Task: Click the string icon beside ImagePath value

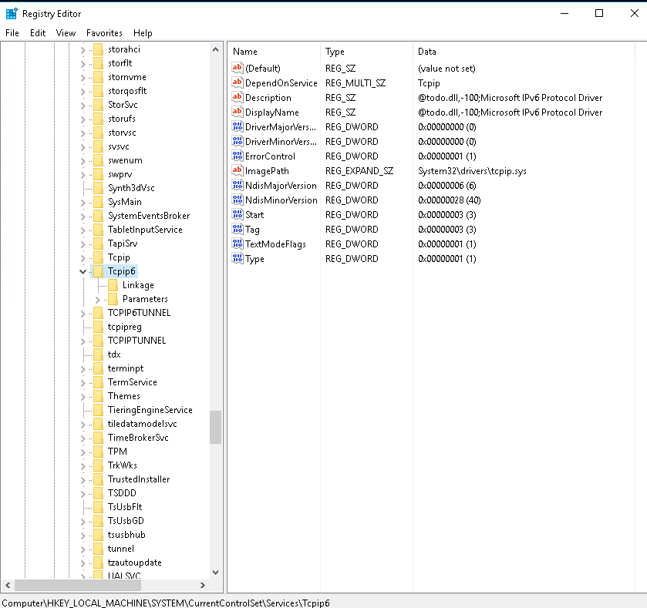Action: click(238, 171)
